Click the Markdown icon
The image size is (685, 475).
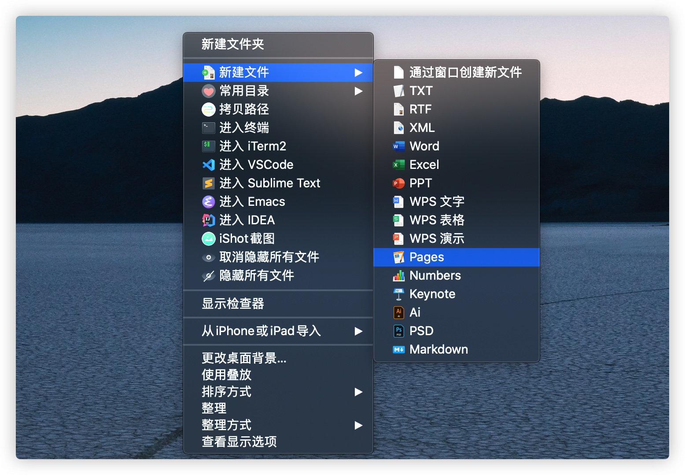[x=398, y=350]
